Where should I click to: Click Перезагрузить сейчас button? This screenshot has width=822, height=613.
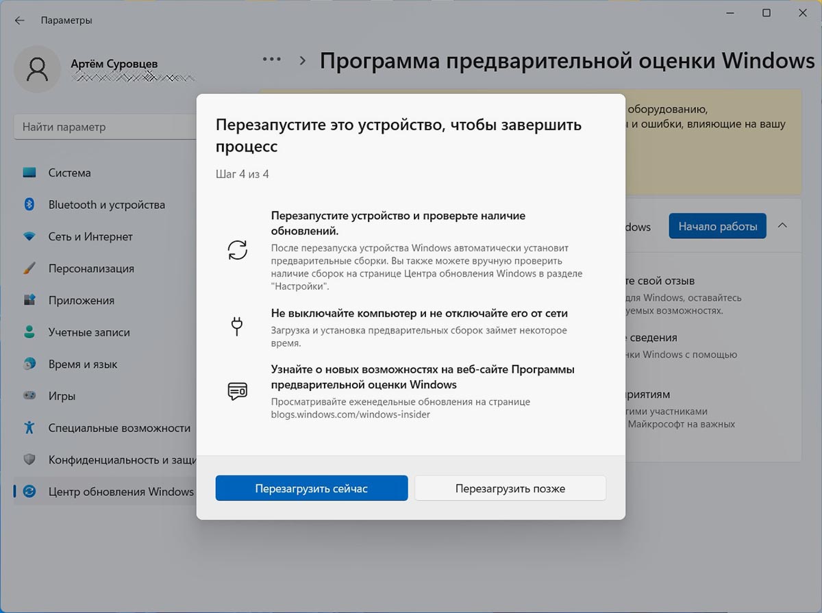pyautogui.click(x=312, y=488)
